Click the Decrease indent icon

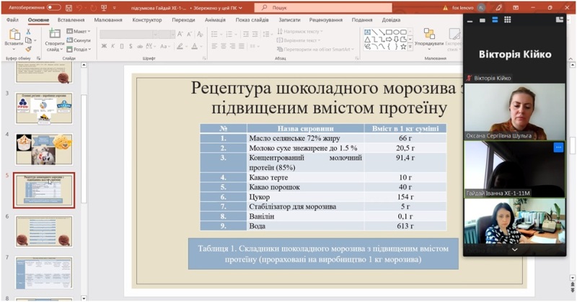click(x=246, y=34)
